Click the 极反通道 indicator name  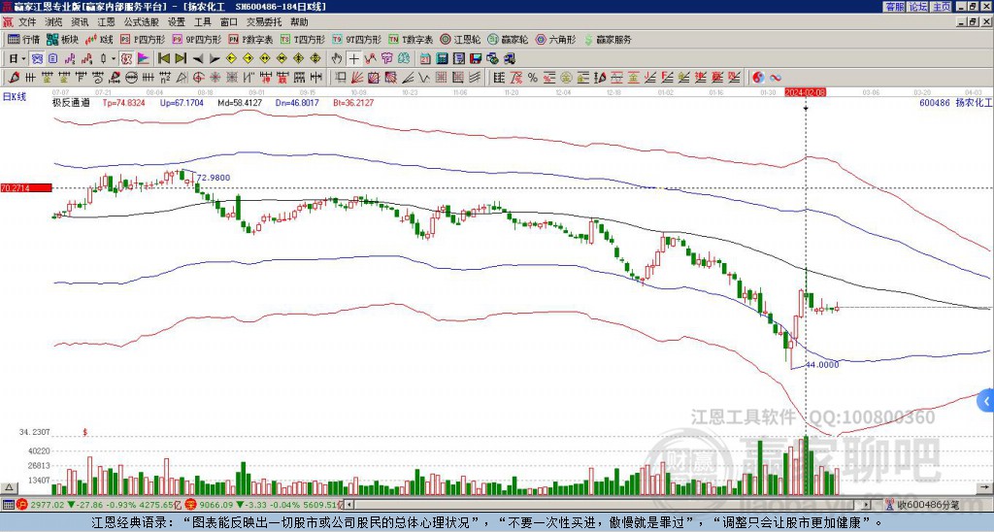71,102
